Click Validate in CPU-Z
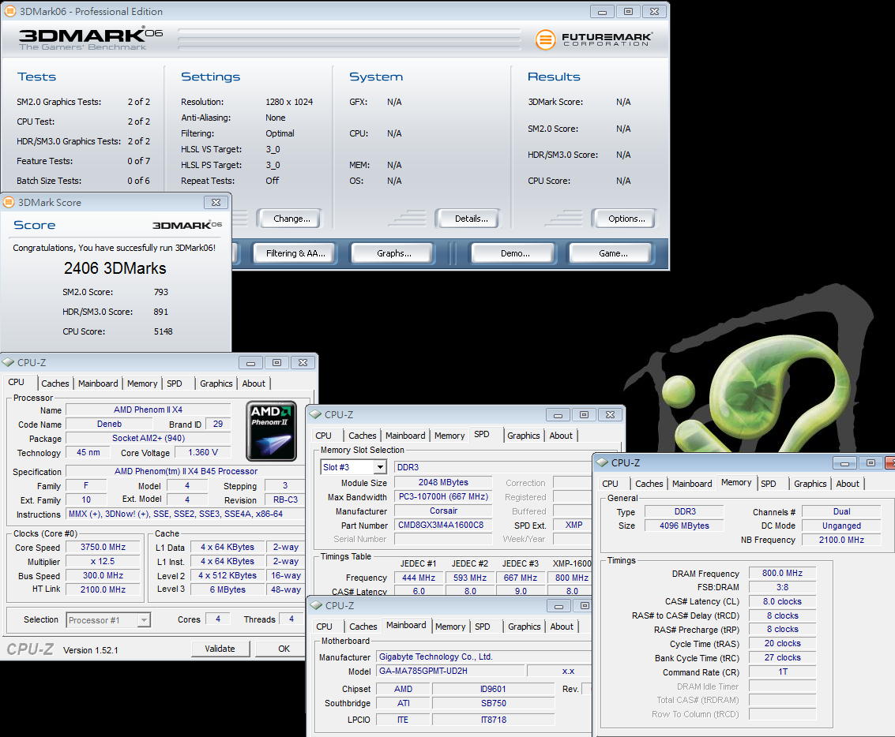This screenshot has height=737, width=895. tap(220, 649)
